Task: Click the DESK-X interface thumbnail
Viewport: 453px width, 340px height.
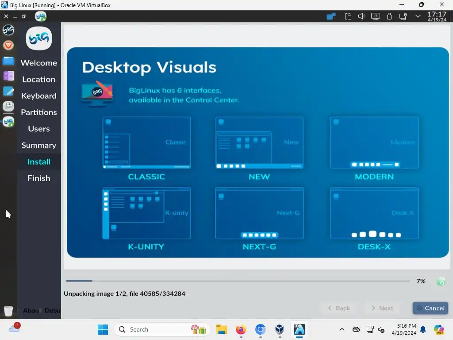Action: [x=374, y=213]
